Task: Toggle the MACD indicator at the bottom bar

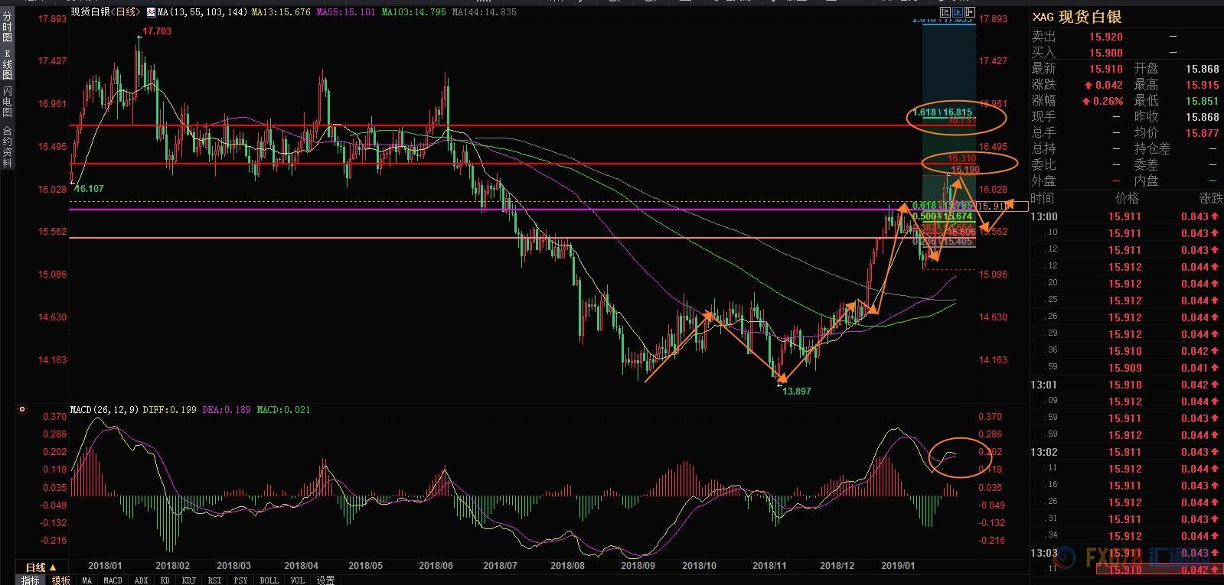Action: [113, 580]
